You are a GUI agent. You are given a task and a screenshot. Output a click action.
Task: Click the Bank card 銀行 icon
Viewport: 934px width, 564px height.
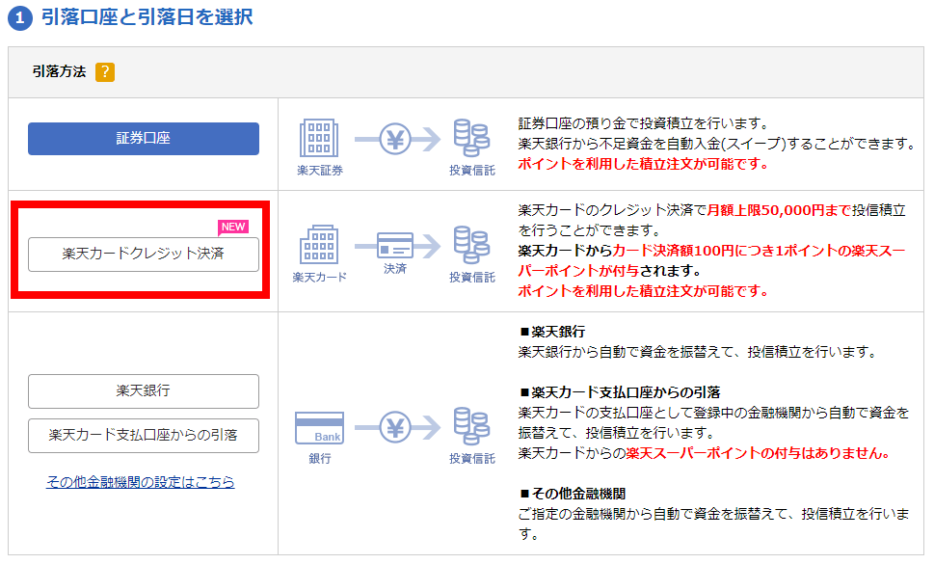(319, 428)
